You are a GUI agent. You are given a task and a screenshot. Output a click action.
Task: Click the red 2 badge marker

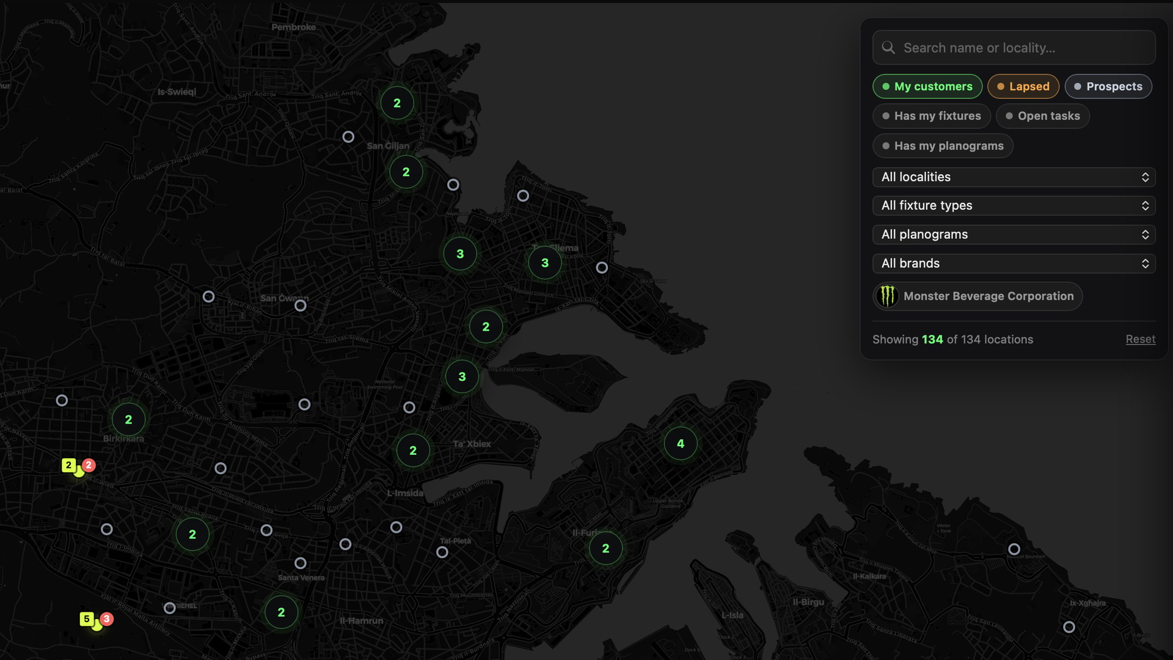(89, 465)
